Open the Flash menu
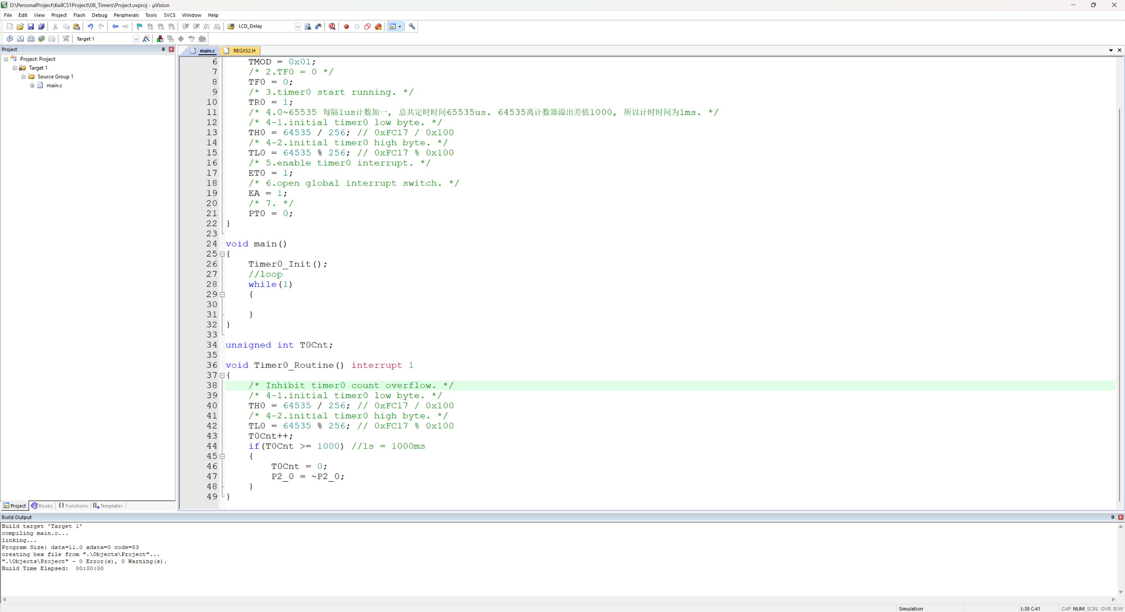The height and width of the screenshot is (612, 1125). point(79,15)
